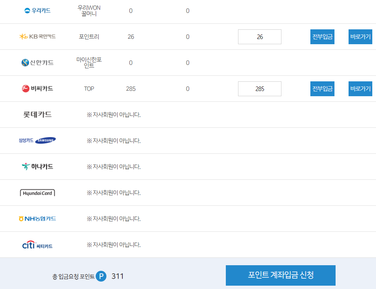The height and width of the screenshot is (289, 376).
Task: Click the blue P point icon
Action: (x=101, y=276)
